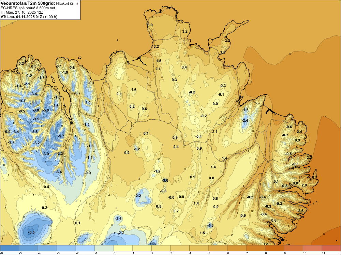Click the 3.7 temperature value on east coast

[x=314, y=177]
